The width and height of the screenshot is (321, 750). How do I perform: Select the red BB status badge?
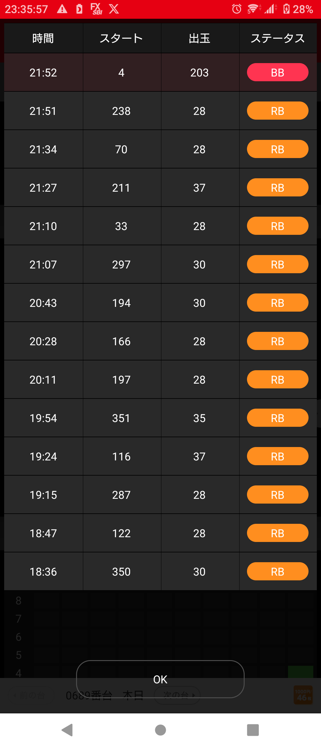click(278, 72)
